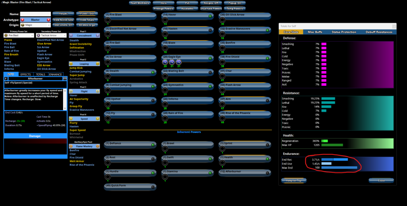The width and height of the screenshot is (407, 206).
Task: Click the empty slot under Hasten
Action: click(x=165, y=34)
